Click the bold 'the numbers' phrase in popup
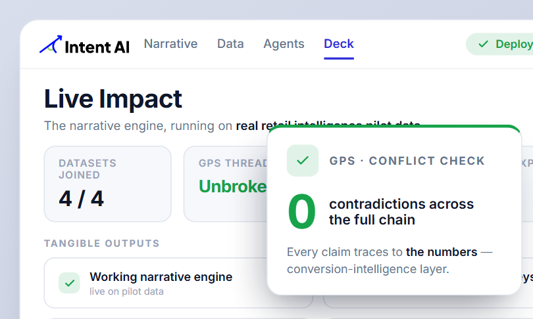 click(442, 252)
